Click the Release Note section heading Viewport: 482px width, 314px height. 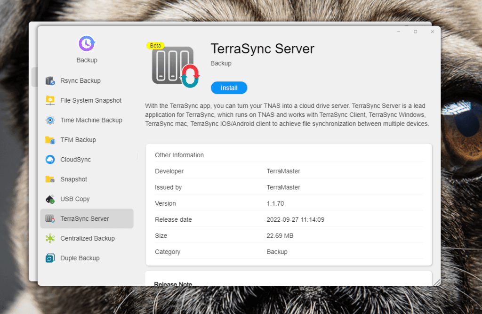coord(173,284)
